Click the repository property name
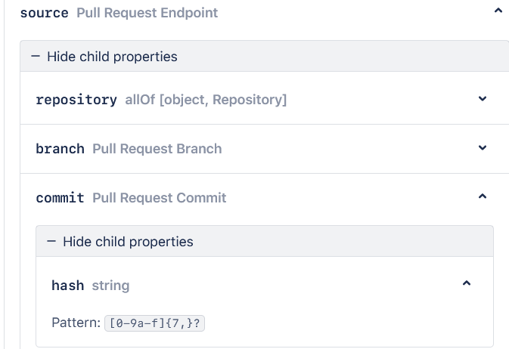509x349 pixels. click(x=76, y=100)
